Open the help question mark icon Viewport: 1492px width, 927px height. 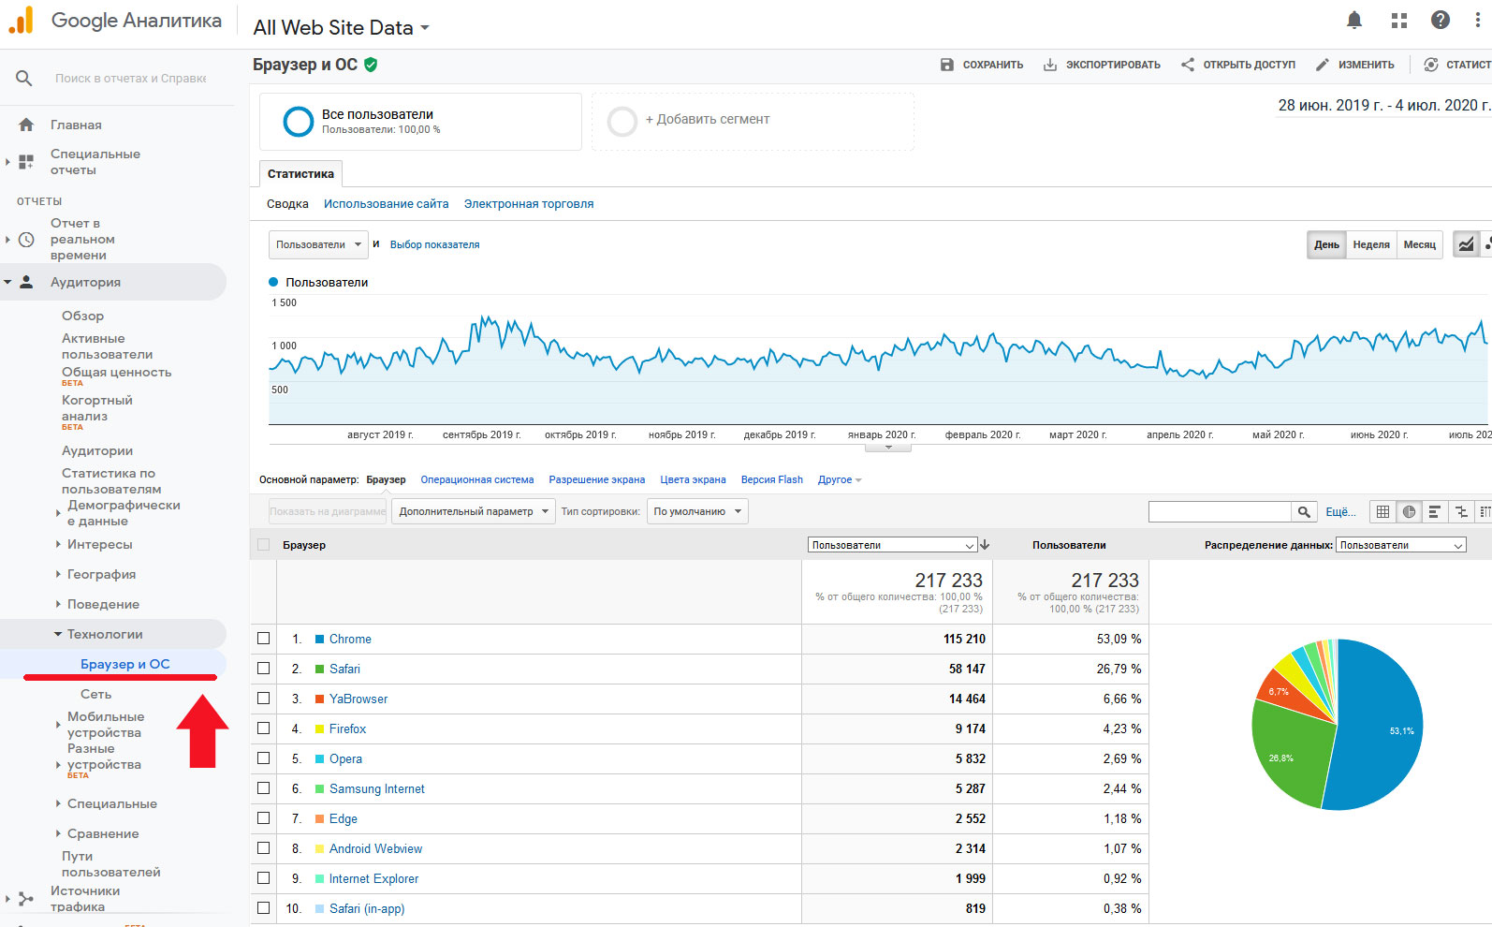coord(1441,20)
